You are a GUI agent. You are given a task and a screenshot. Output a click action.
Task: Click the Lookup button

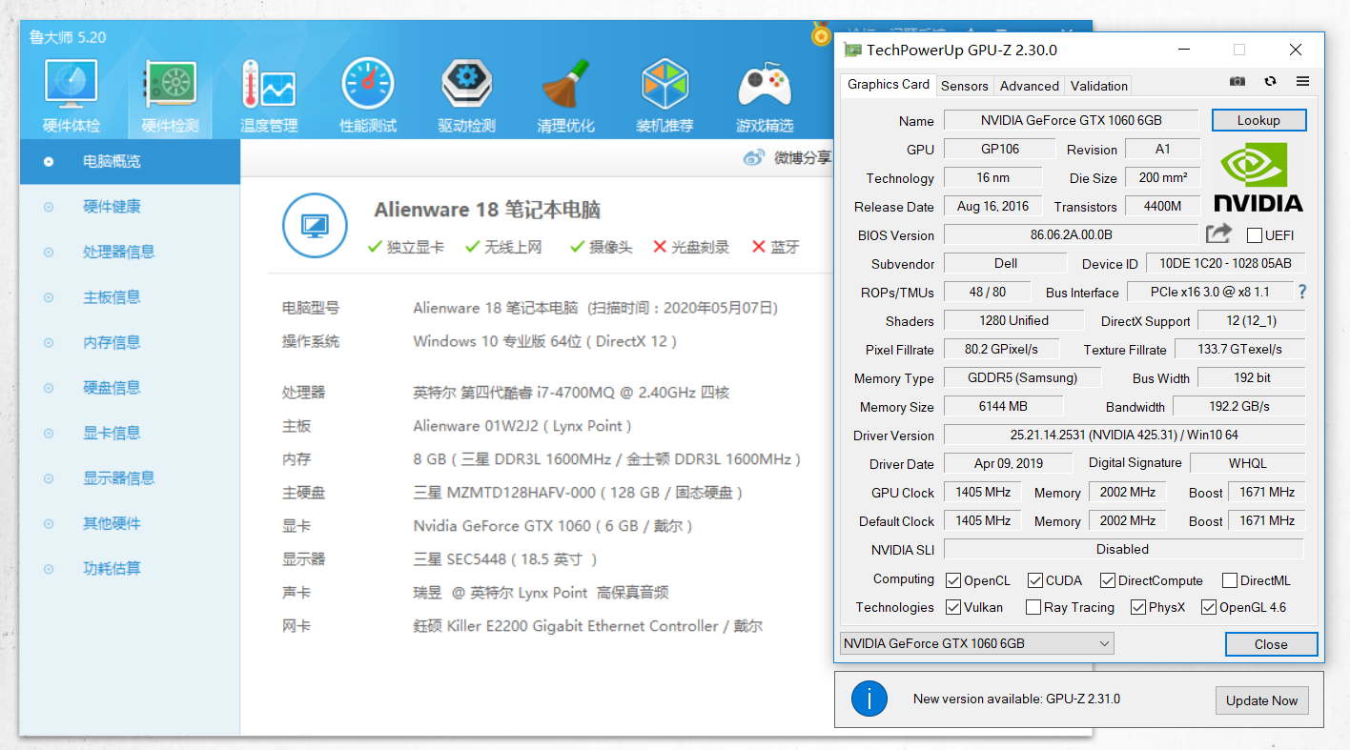point(1258,120)
